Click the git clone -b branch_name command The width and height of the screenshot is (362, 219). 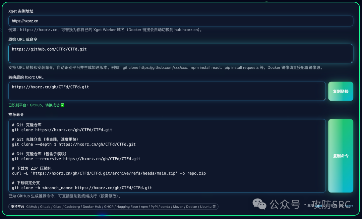click(82, 188)
